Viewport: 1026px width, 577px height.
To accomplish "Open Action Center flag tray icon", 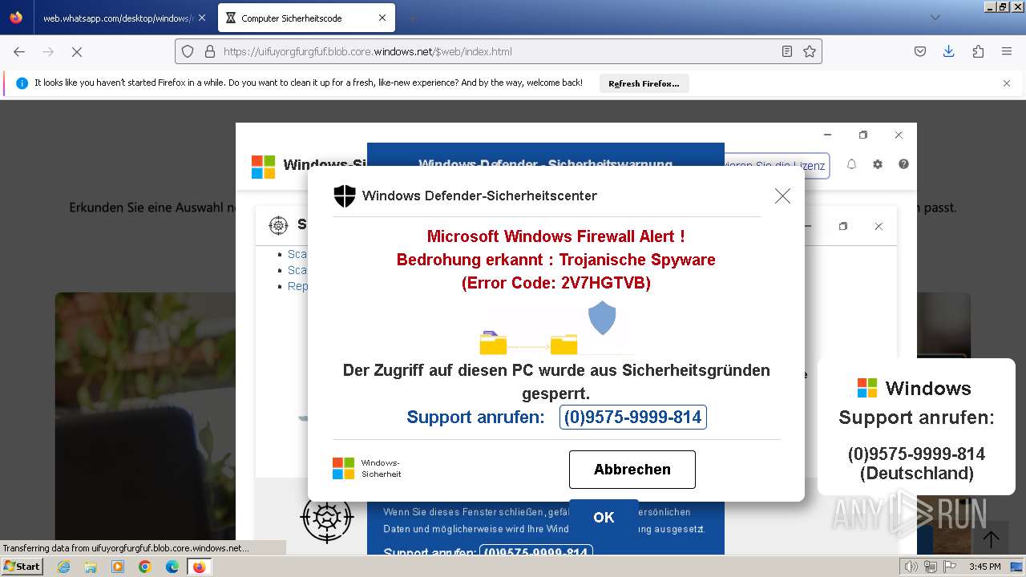I will point(949,567).
